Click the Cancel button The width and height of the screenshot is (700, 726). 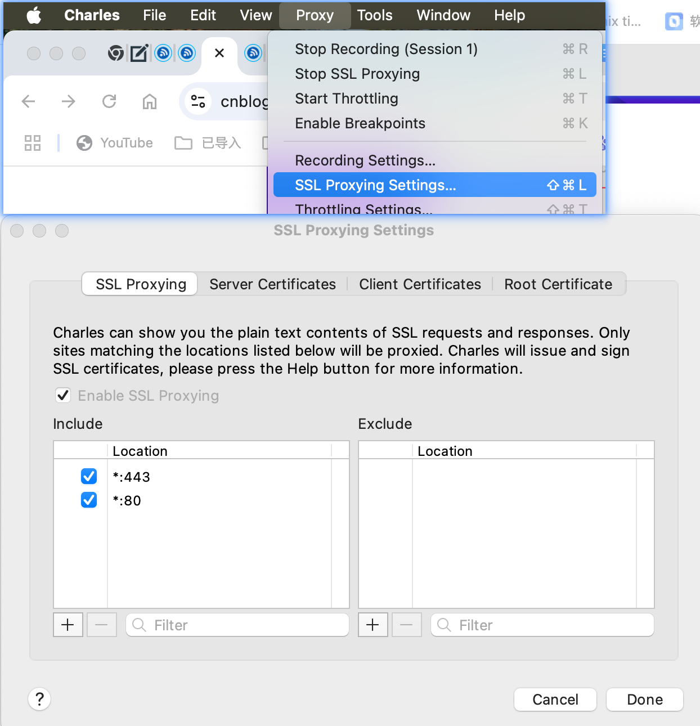pos(555,700)
